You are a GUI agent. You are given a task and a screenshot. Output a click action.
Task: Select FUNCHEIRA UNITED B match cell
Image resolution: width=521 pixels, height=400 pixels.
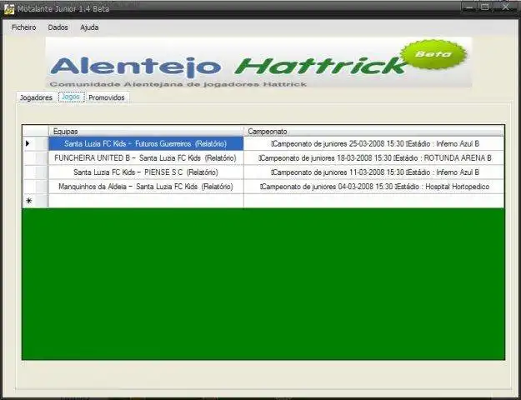146,157
